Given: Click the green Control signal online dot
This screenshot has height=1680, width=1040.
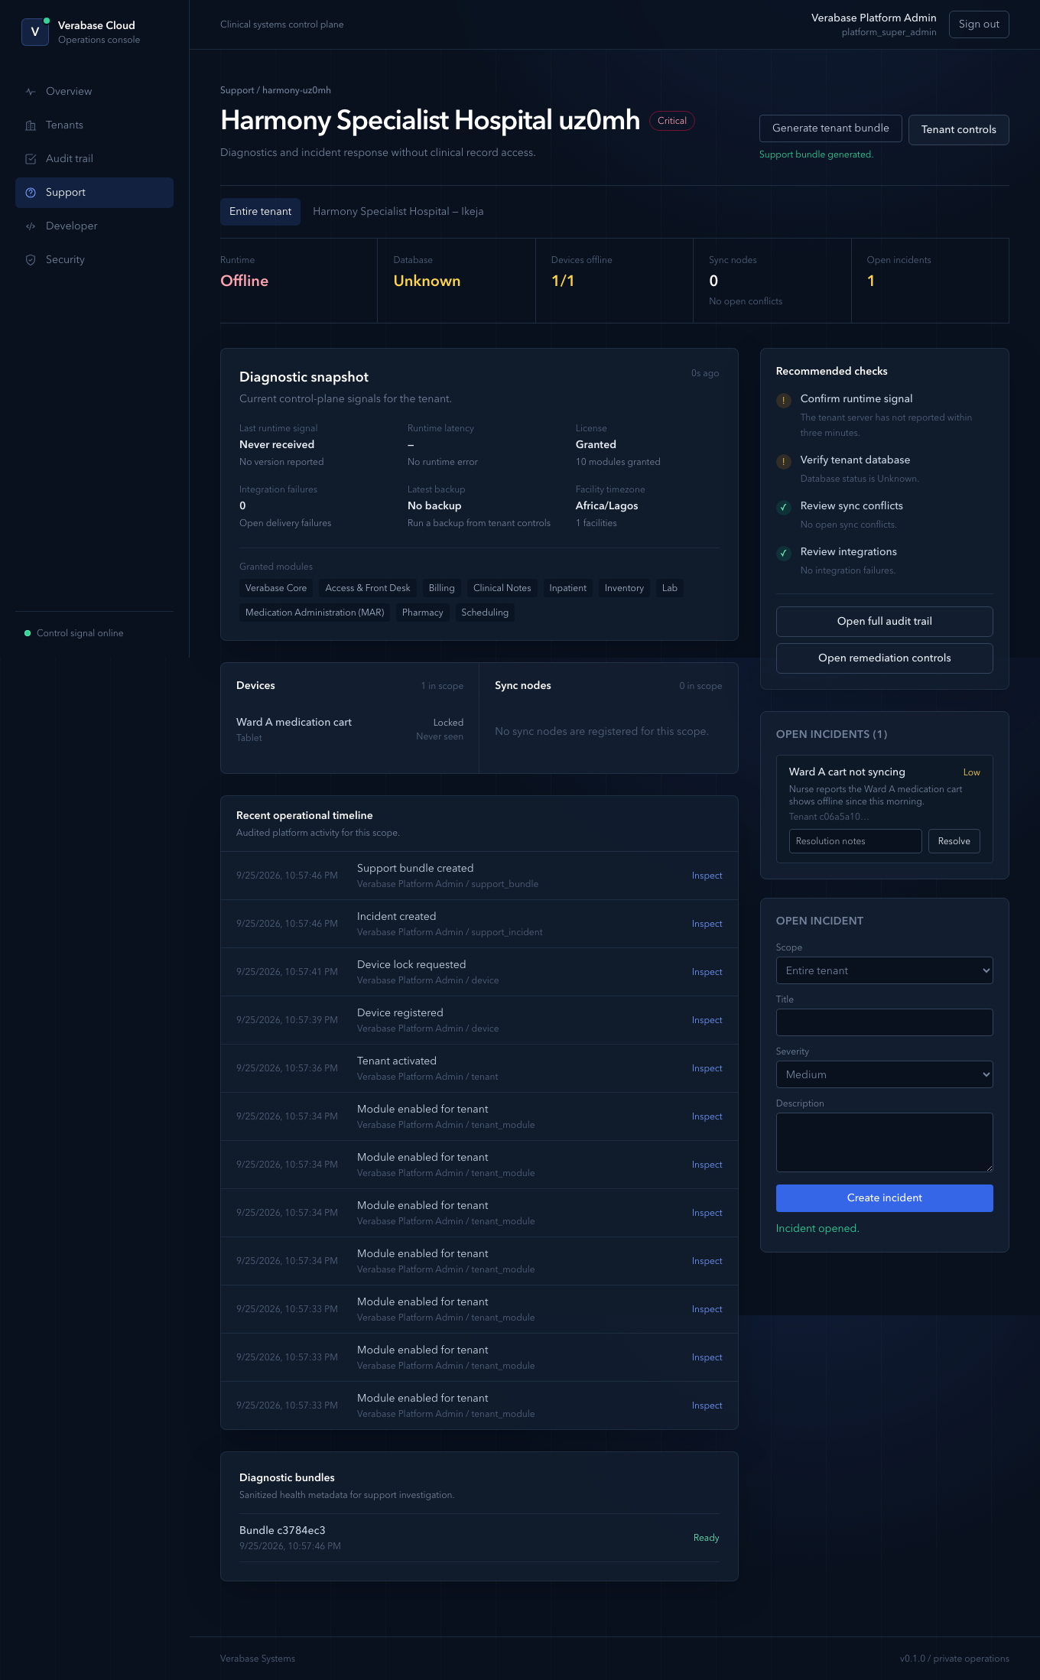Looking at the screenshot, I should point(28,633).
